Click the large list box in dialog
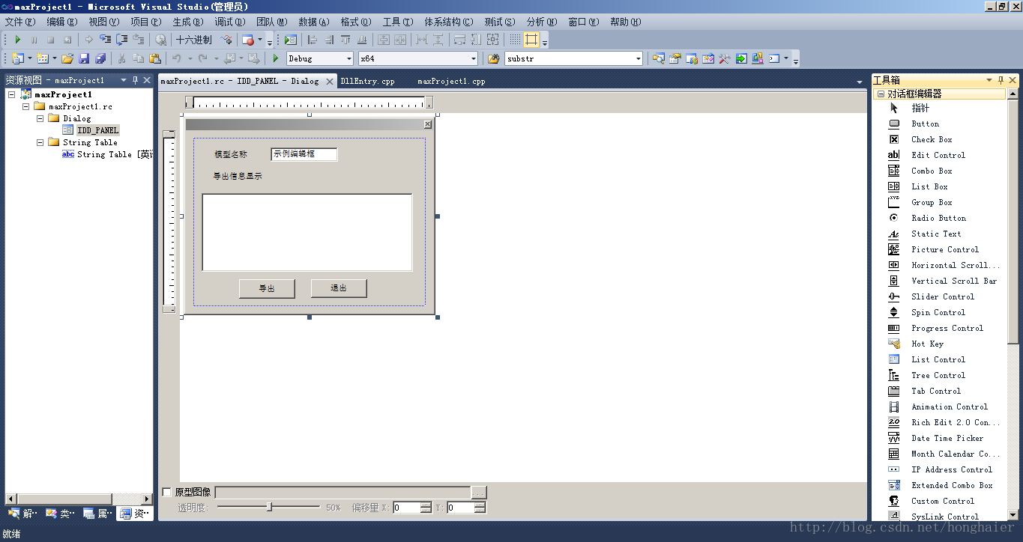 307,232
